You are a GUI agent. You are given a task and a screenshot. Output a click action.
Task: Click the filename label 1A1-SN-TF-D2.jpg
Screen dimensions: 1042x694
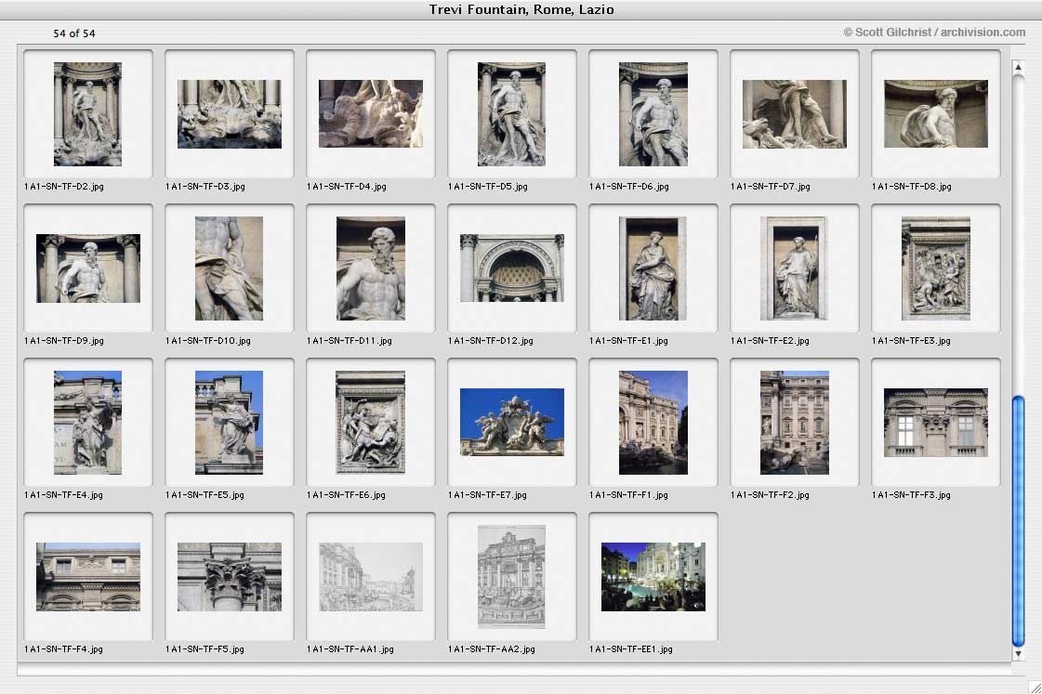point(64,187)
